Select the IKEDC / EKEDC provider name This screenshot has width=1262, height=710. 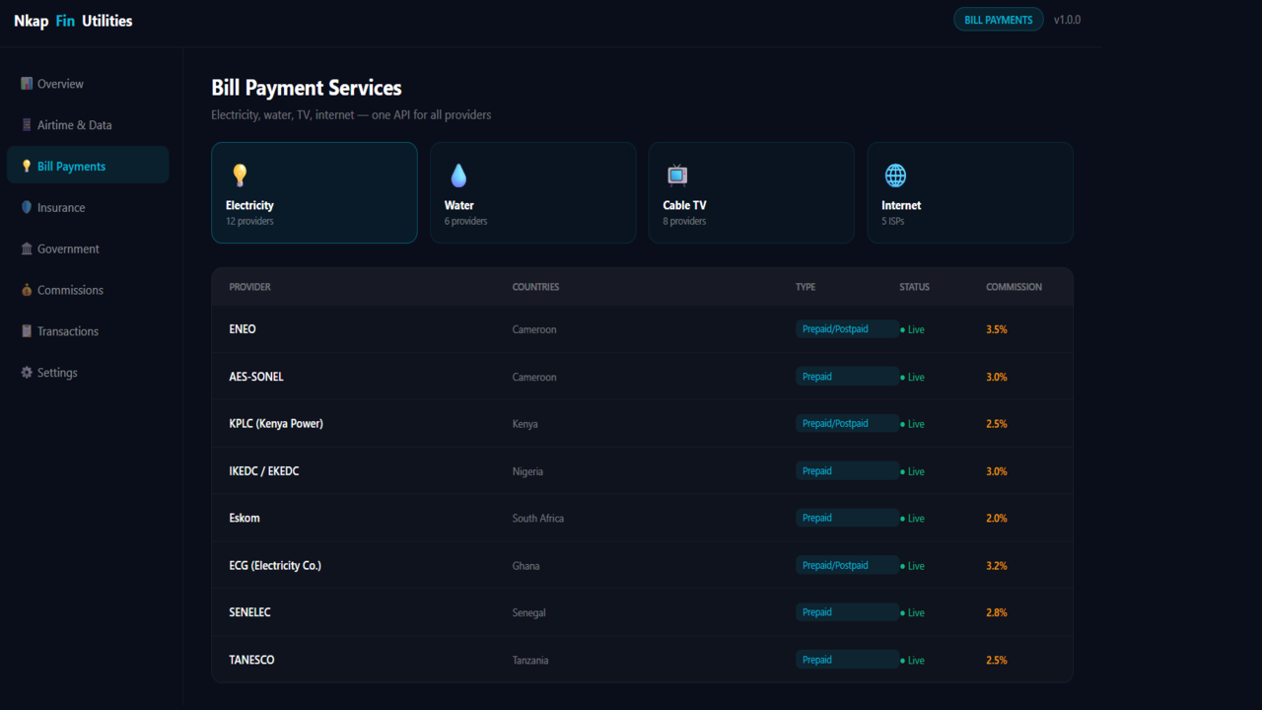point(264,471)
